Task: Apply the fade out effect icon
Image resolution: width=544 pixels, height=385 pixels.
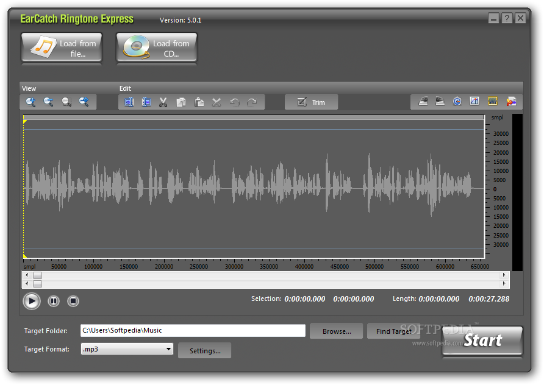Action: coord(440,101)
